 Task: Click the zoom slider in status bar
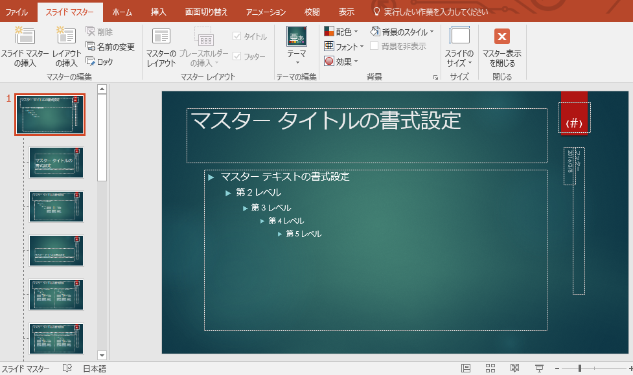pos(579,368)
